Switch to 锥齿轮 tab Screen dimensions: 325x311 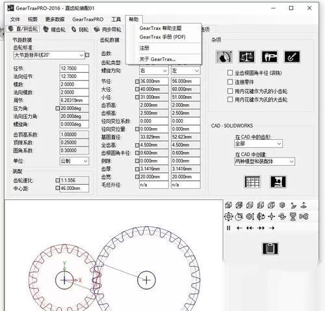tap(55, 29)
